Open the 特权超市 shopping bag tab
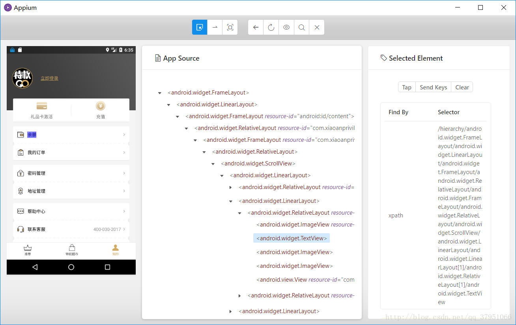The height and width of the screenshot is (325, 516). (x=72, y=250)
